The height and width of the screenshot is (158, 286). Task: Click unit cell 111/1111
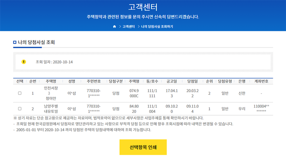(152, 93)
